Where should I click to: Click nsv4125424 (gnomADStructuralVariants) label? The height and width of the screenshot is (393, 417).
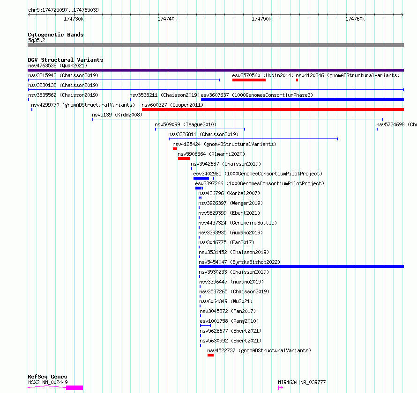pos(224,144)
